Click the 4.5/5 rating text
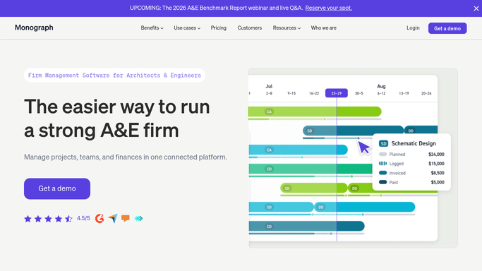 point(83,218)
